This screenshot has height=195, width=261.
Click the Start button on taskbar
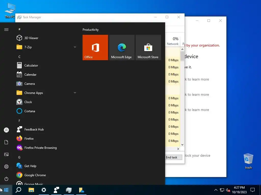(6, 190)
